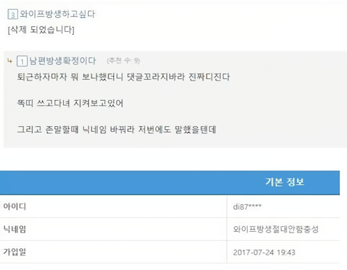
Task: Open 와이프방생하고싶다 user nickname
Action: 58,15
